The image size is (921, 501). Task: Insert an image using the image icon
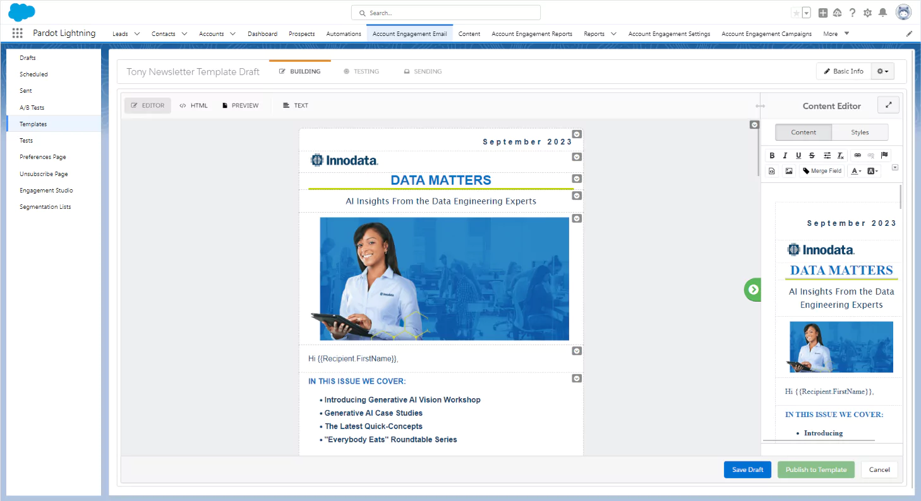(x=788, y=171)
